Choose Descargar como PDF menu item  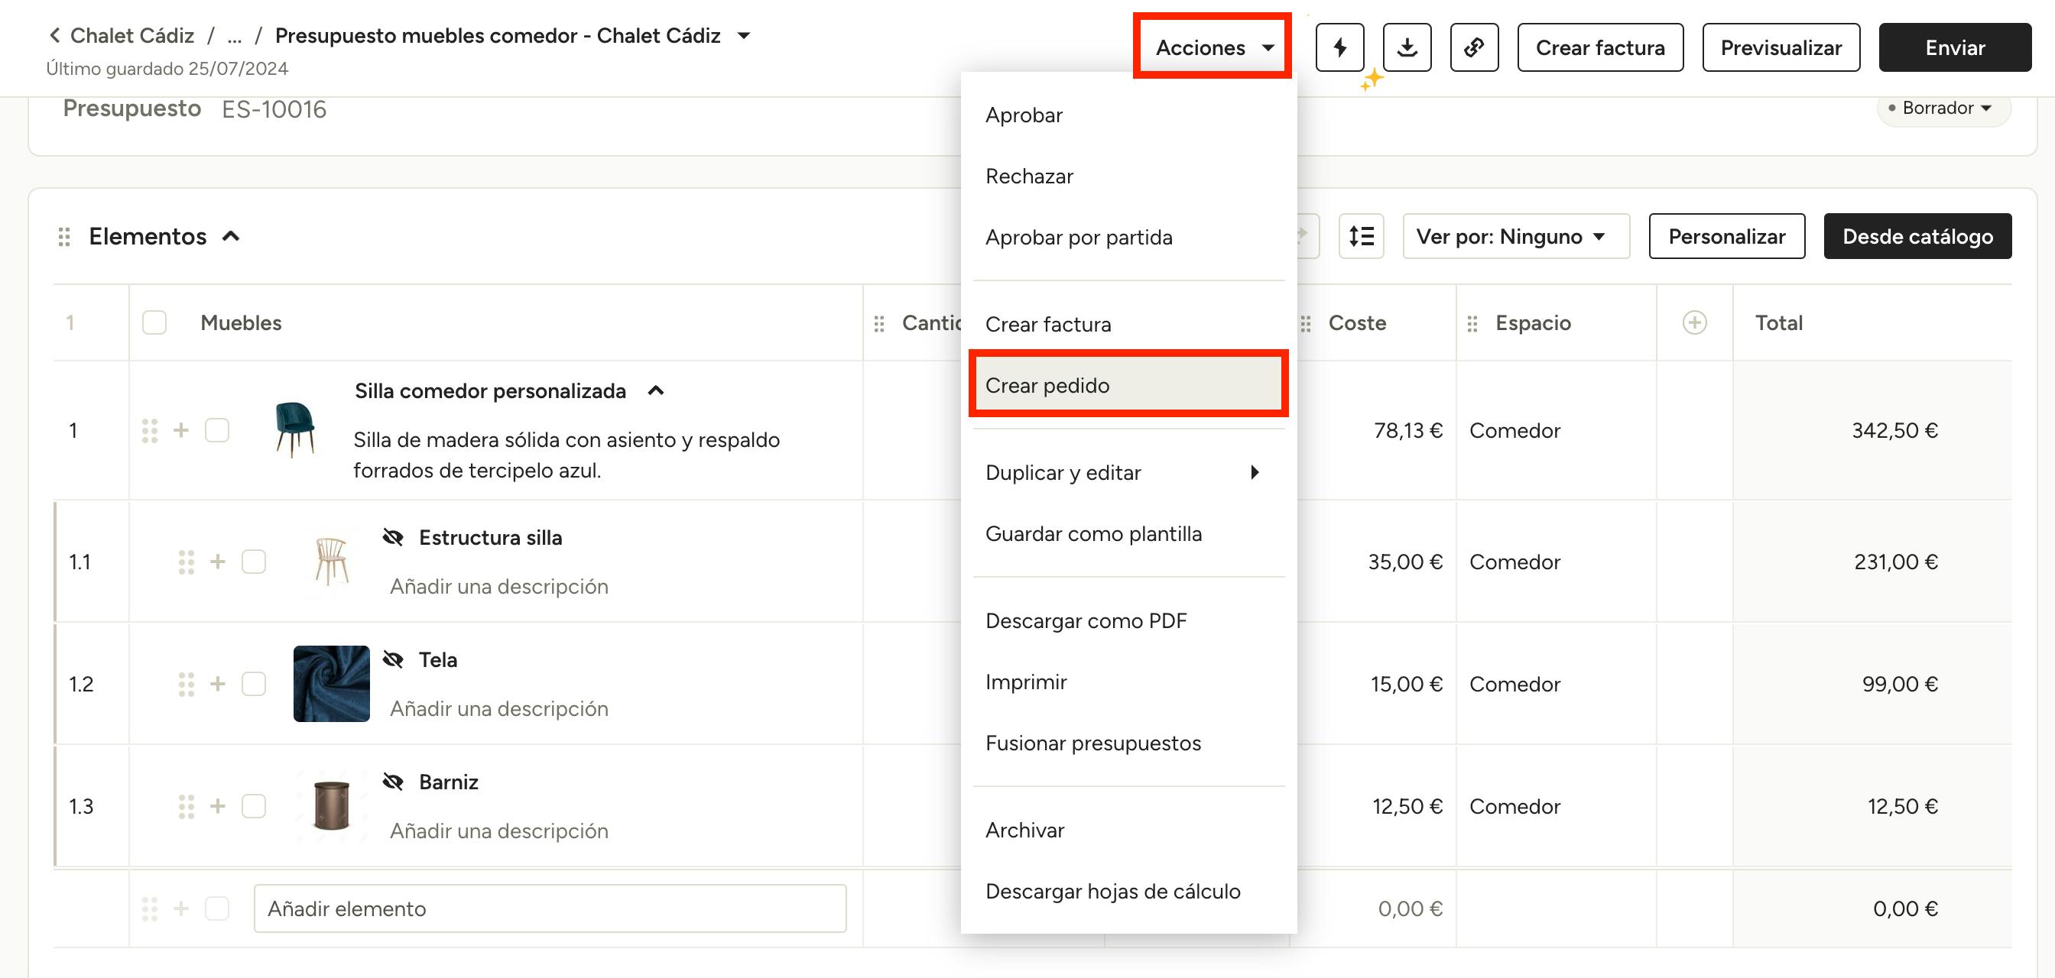point(1086,621)
